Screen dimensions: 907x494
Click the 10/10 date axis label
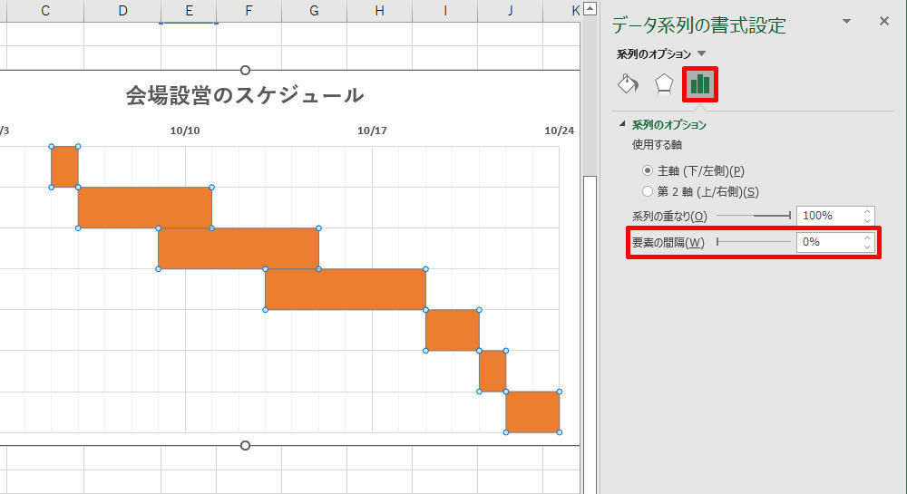coord(184,131)
